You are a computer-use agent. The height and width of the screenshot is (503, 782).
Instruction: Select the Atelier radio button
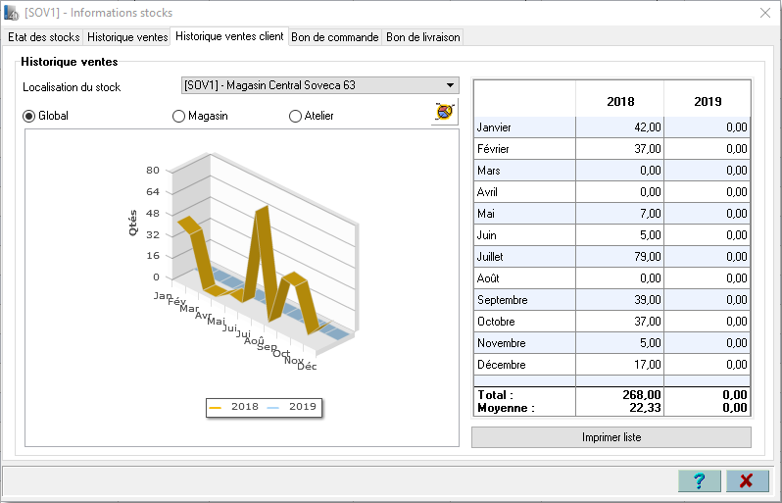295,116
